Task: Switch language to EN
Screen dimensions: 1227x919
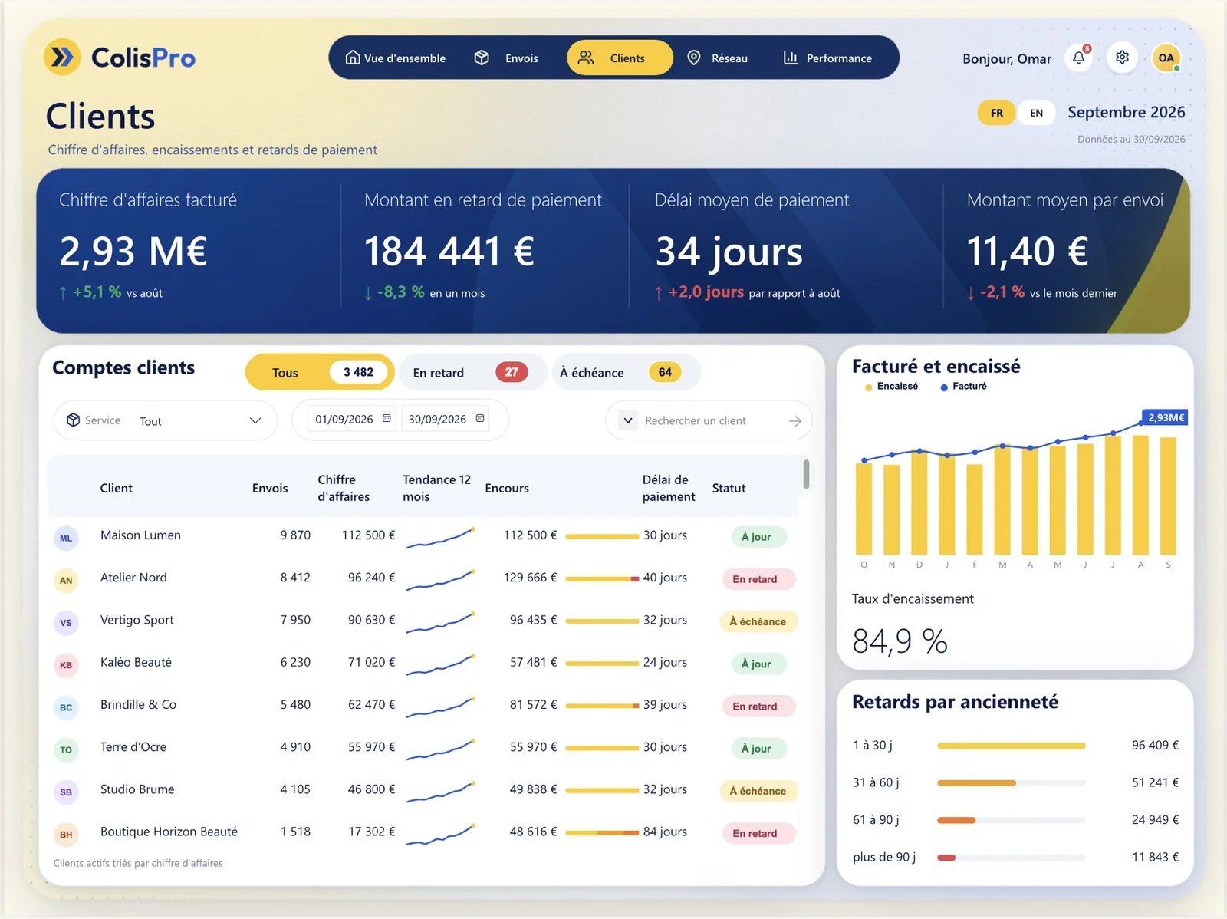Action: (x=1036, y=113)
